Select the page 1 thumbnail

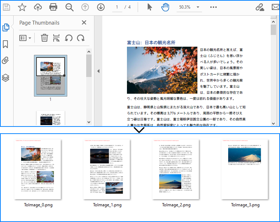click(50, 76)
